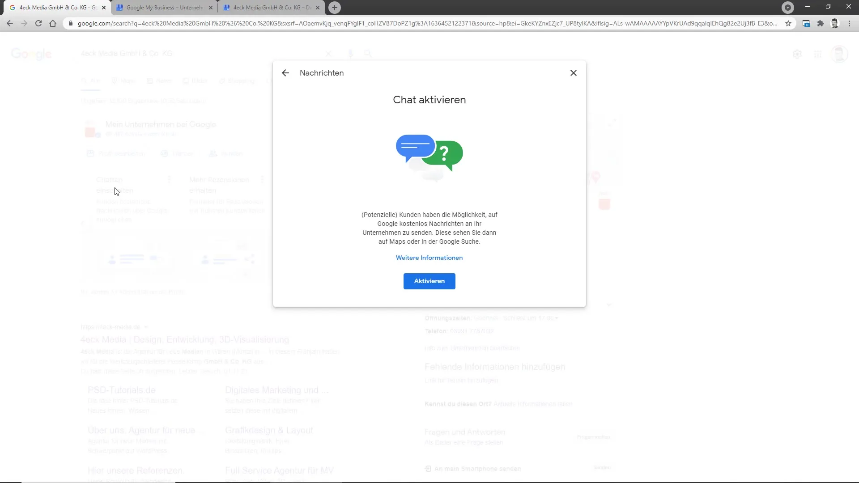Restore down the Chrome window
Screen dimensions: 859x483
pos(828,7)
